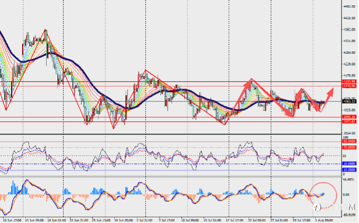Click the 4331.00 price axis label
The width and height of the screenshot is (359, 223).
(x=349, y=41)
